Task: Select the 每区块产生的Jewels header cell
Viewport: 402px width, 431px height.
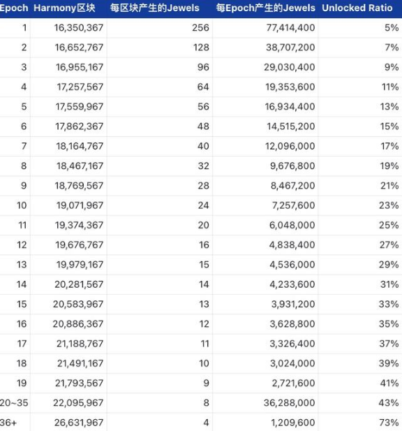Action: [x=155, y=8]
